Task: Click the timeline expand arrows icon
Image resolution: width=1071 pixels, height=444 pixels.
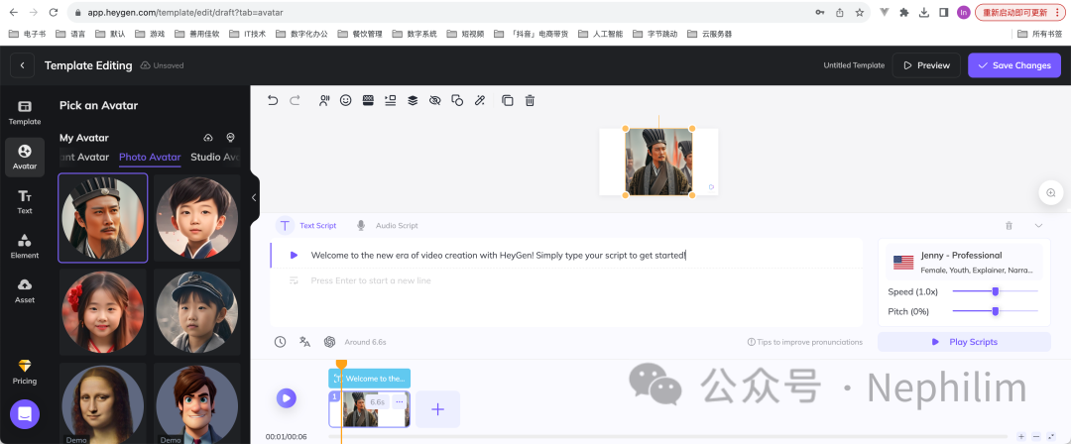Action: [x=1051, y=436]
